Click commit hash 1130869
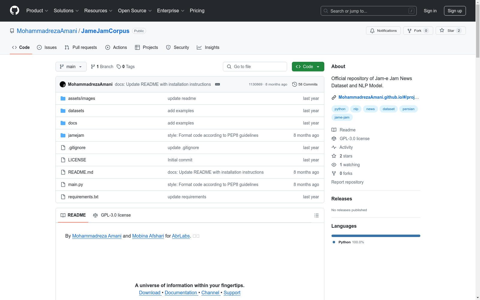 click(x=256, y=84)
